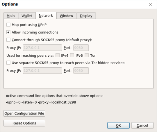Enable separate SOCKS5 proxy for Tor checkbox

point(8,63)
